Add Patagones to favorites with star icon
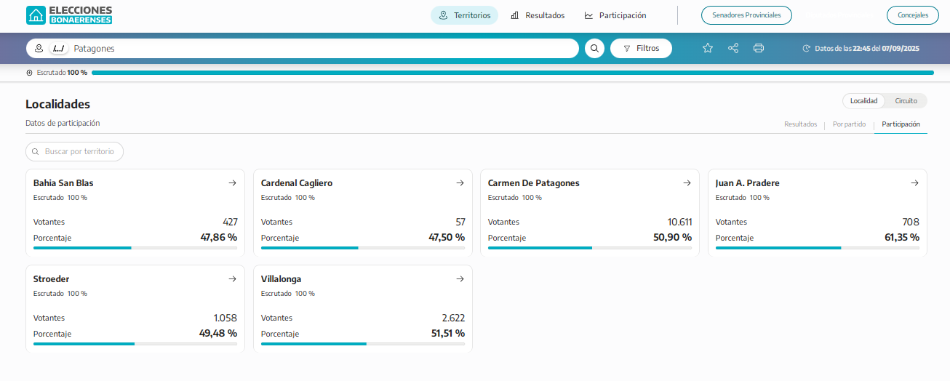This screenshot has width=950, height=381. [707, 49]
